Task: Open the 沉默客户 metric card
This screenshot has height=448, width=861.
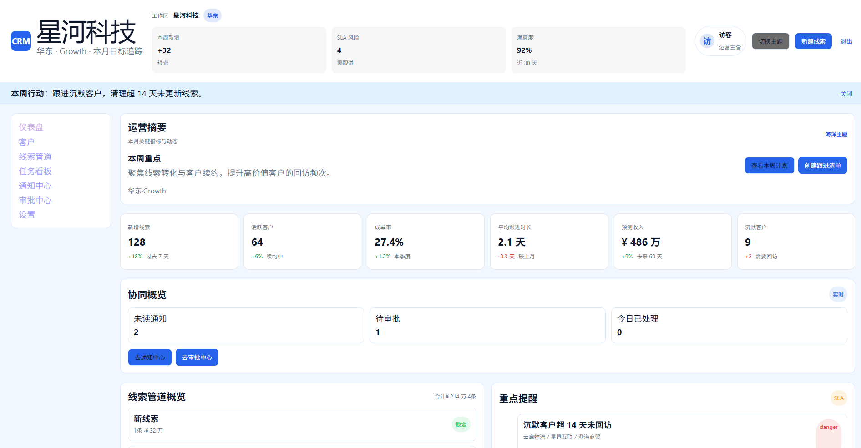Action: click(795, 242)
